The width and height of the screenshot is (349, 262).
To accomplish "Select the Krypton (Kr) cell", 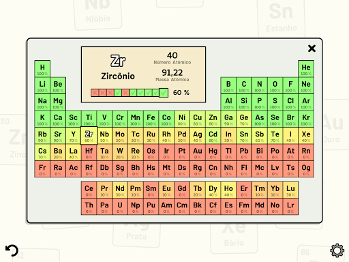I will 306,119.
